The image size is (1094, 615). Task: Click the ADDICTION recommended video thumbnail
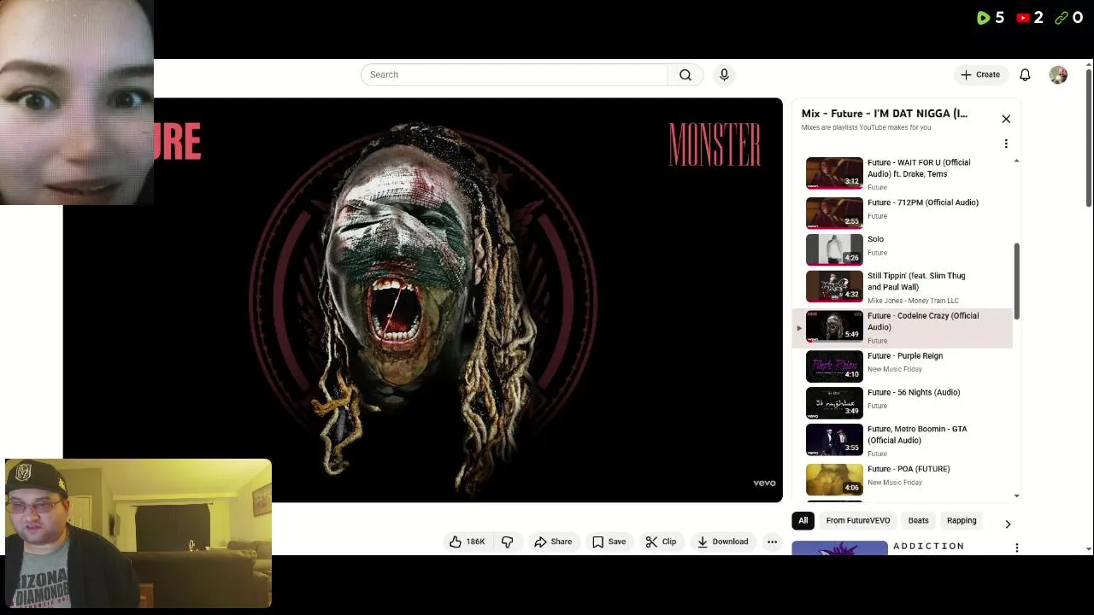[x=839, y=548]
